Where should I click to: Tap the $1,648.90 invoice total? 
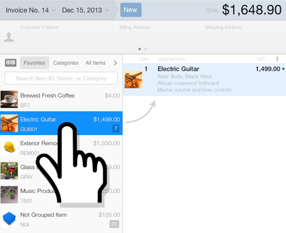pos(252,10)
